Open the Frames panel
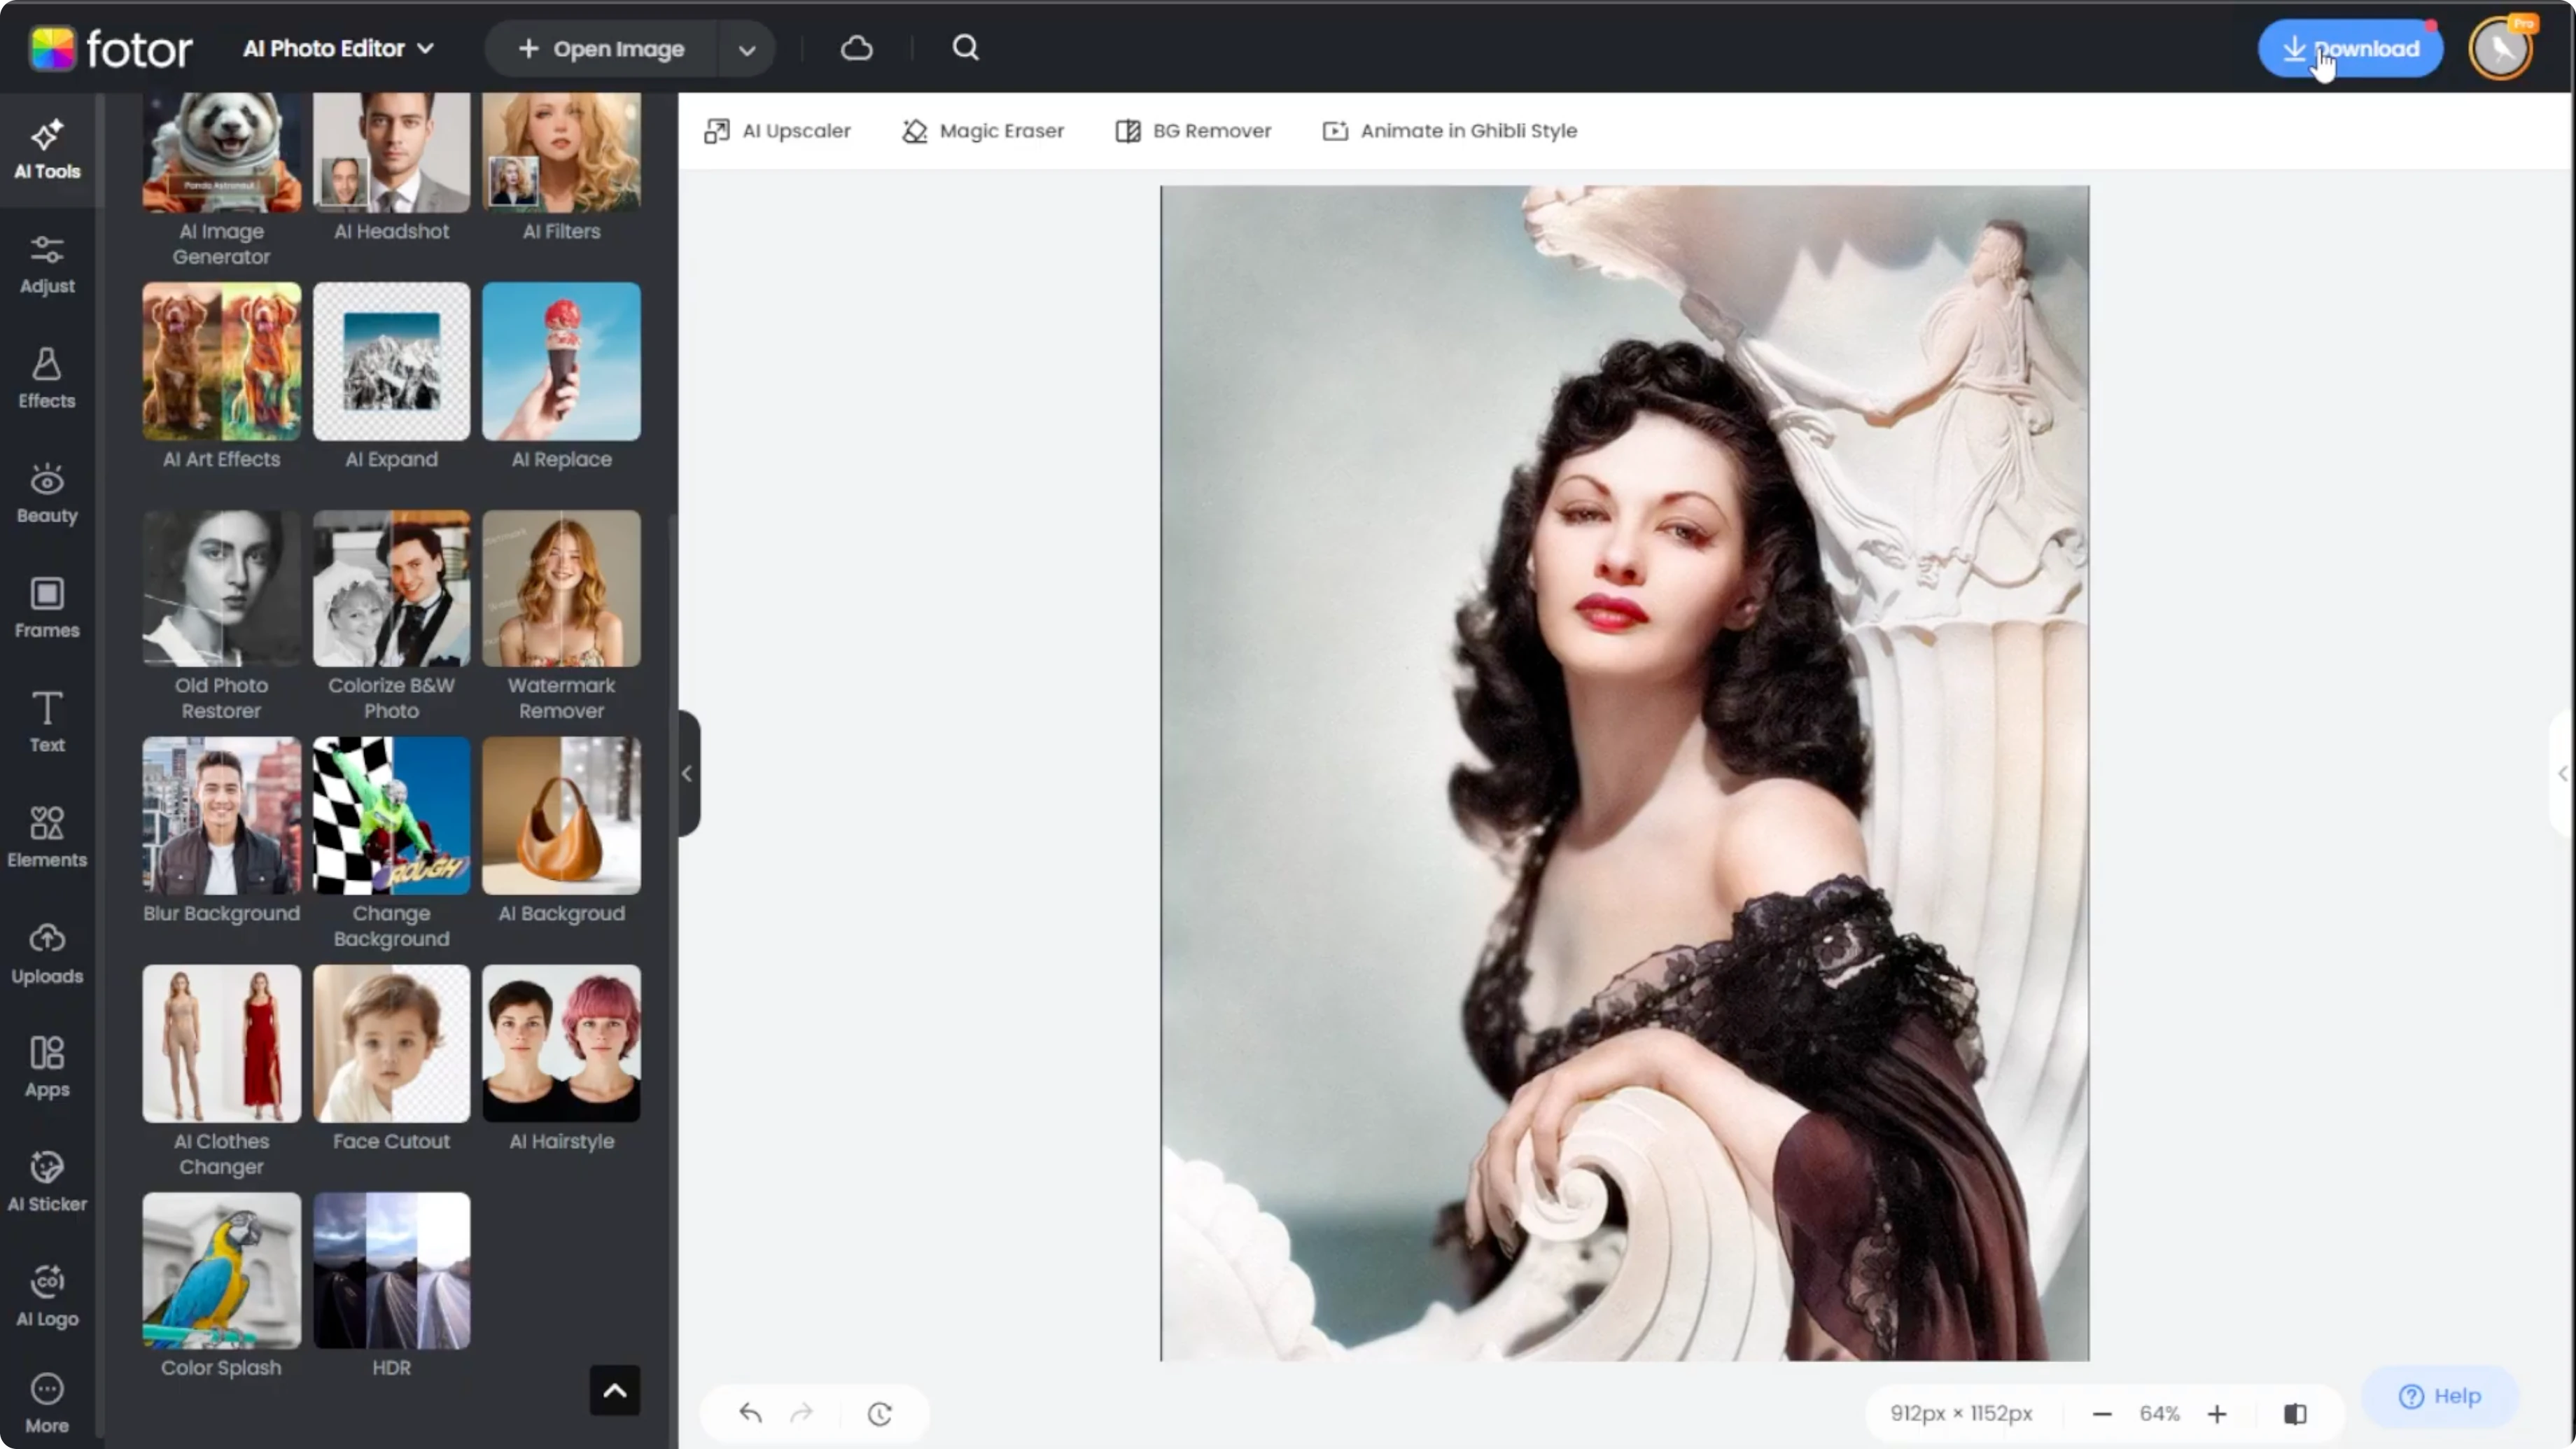This screenshot has height=1449, width=2576. (x=47, y=609)
